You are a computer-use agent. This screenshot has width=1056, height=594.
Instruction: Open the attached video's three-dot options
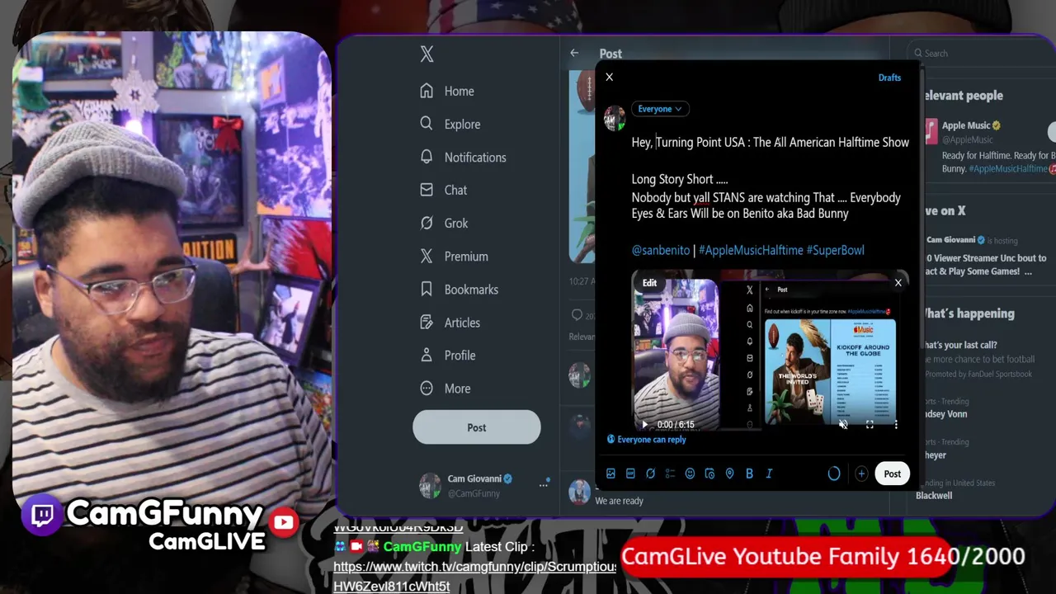coord(896,425)
